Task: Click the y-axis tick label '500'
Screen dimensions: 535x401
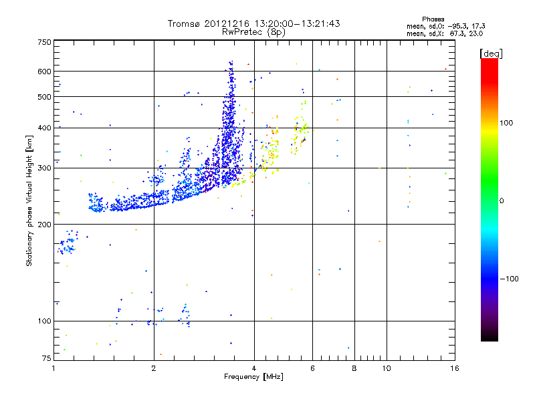Action: pyautogui.click(x=44, y=97)
